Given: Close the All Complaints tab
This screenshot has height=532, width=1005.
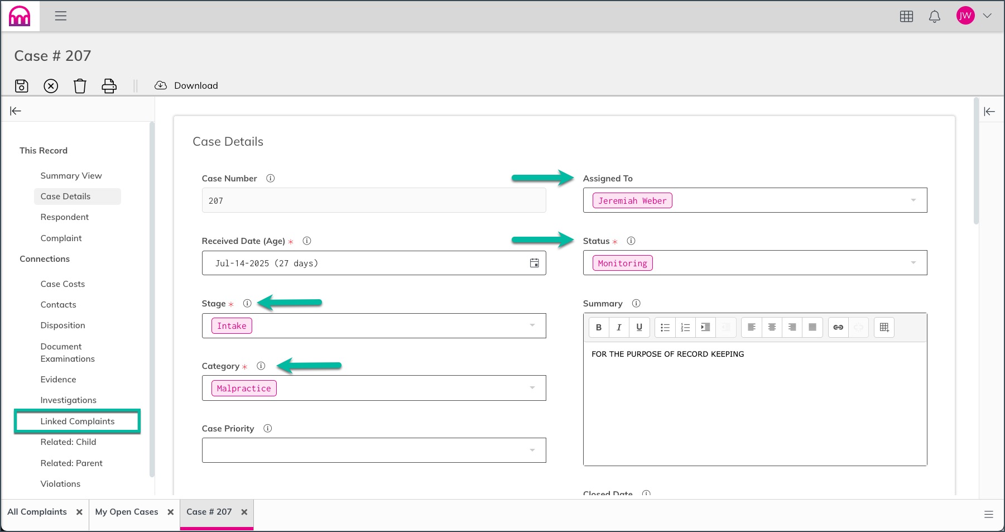Looking at the screenshot, I should tap(79, 512).
